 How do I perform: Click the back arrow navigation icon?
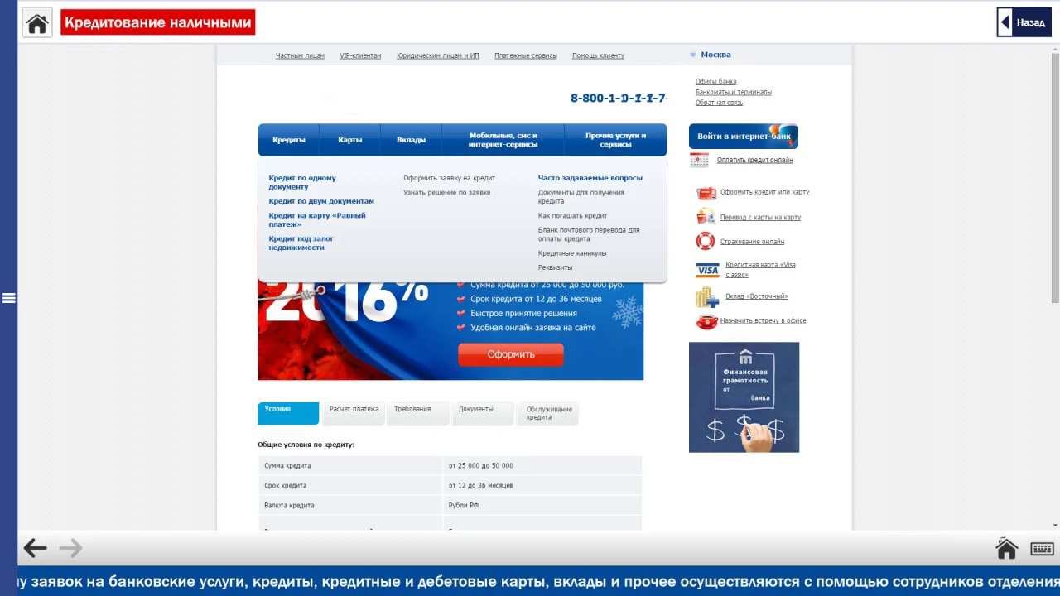34,547
